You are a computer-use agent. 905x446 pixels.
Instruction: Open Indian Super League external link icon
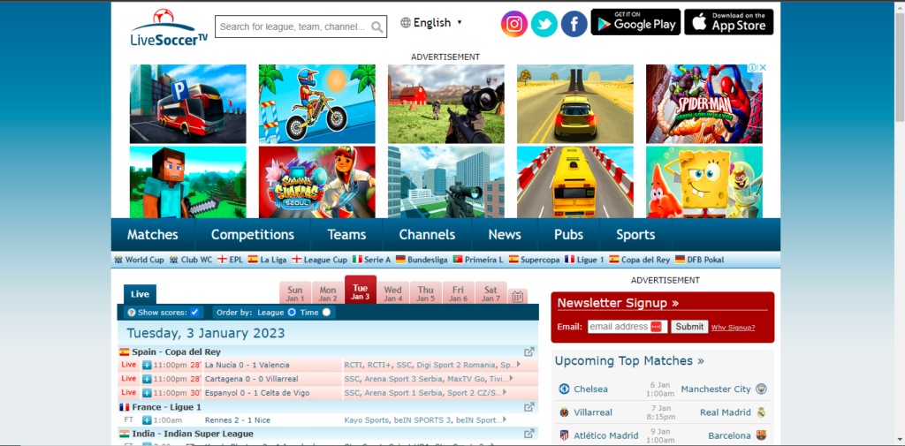click(x=529, y=434)
